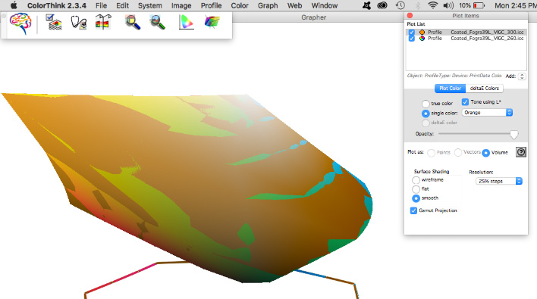Click the rainbow icon of VIGC_260 profile

pyautogui.click(x=422, y=39)
